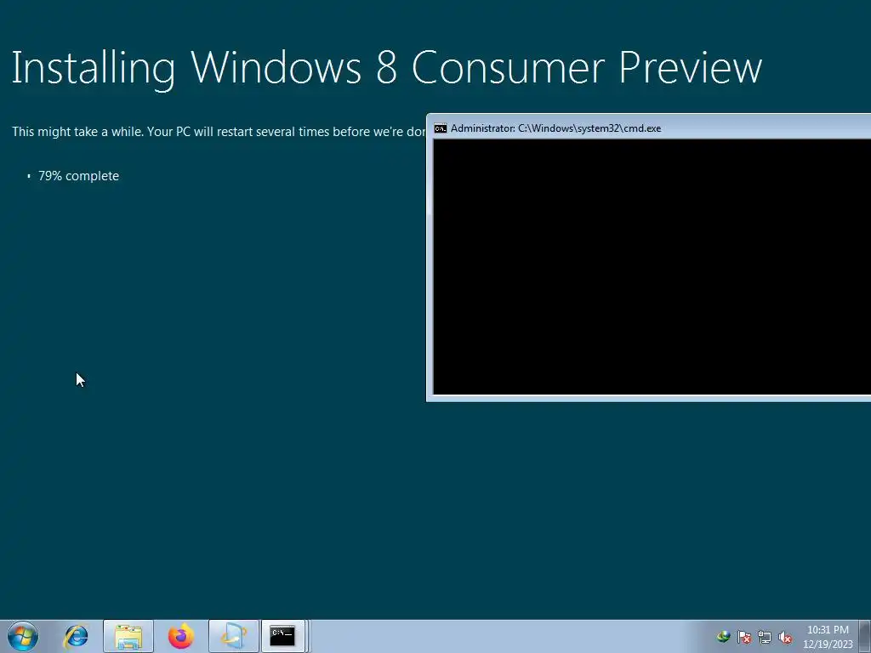Click the 'Installing Windows 8 Consumer Preview' heading
Screen dimensions: 871x653
(387, 69)
